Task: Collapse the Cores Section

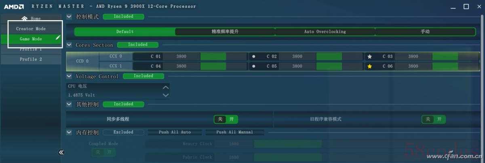Action: pos(69,45)
